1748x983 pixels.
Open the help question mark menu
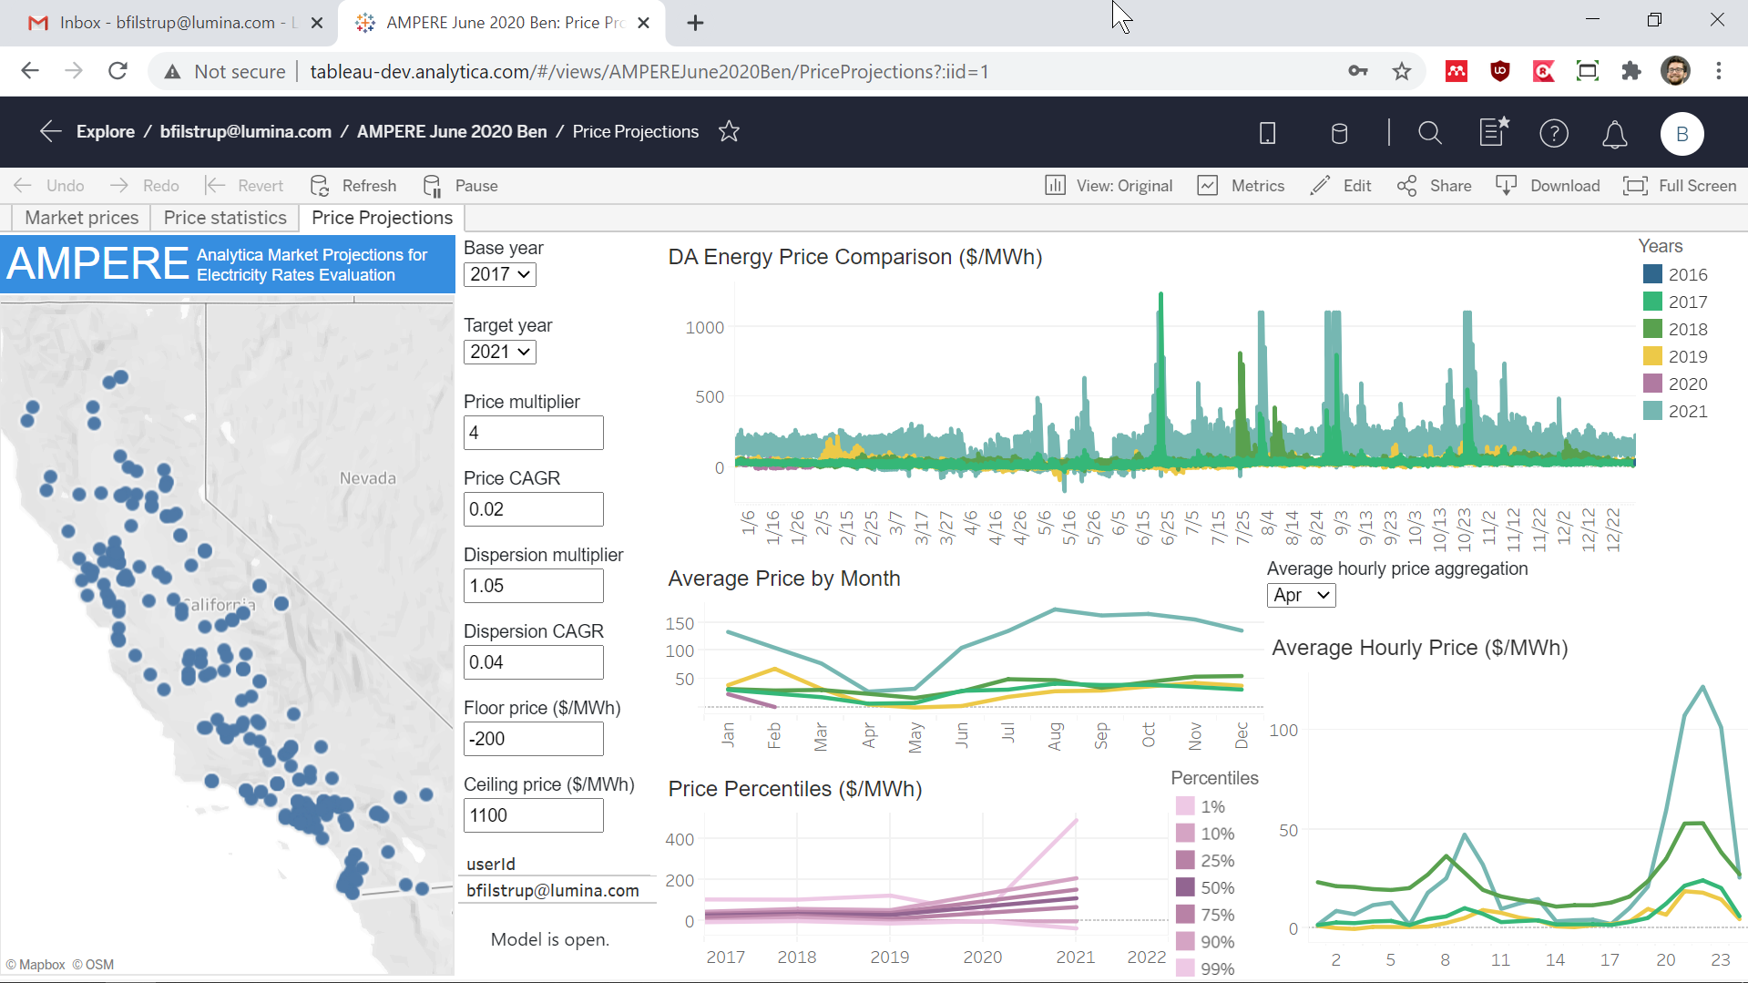click(x=1553, y=134)
